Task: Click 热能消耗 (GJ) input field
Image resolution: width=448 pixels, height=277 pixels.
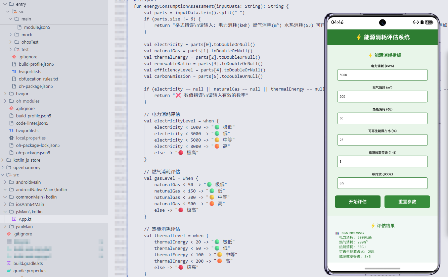Action: (x=382, y=118)
